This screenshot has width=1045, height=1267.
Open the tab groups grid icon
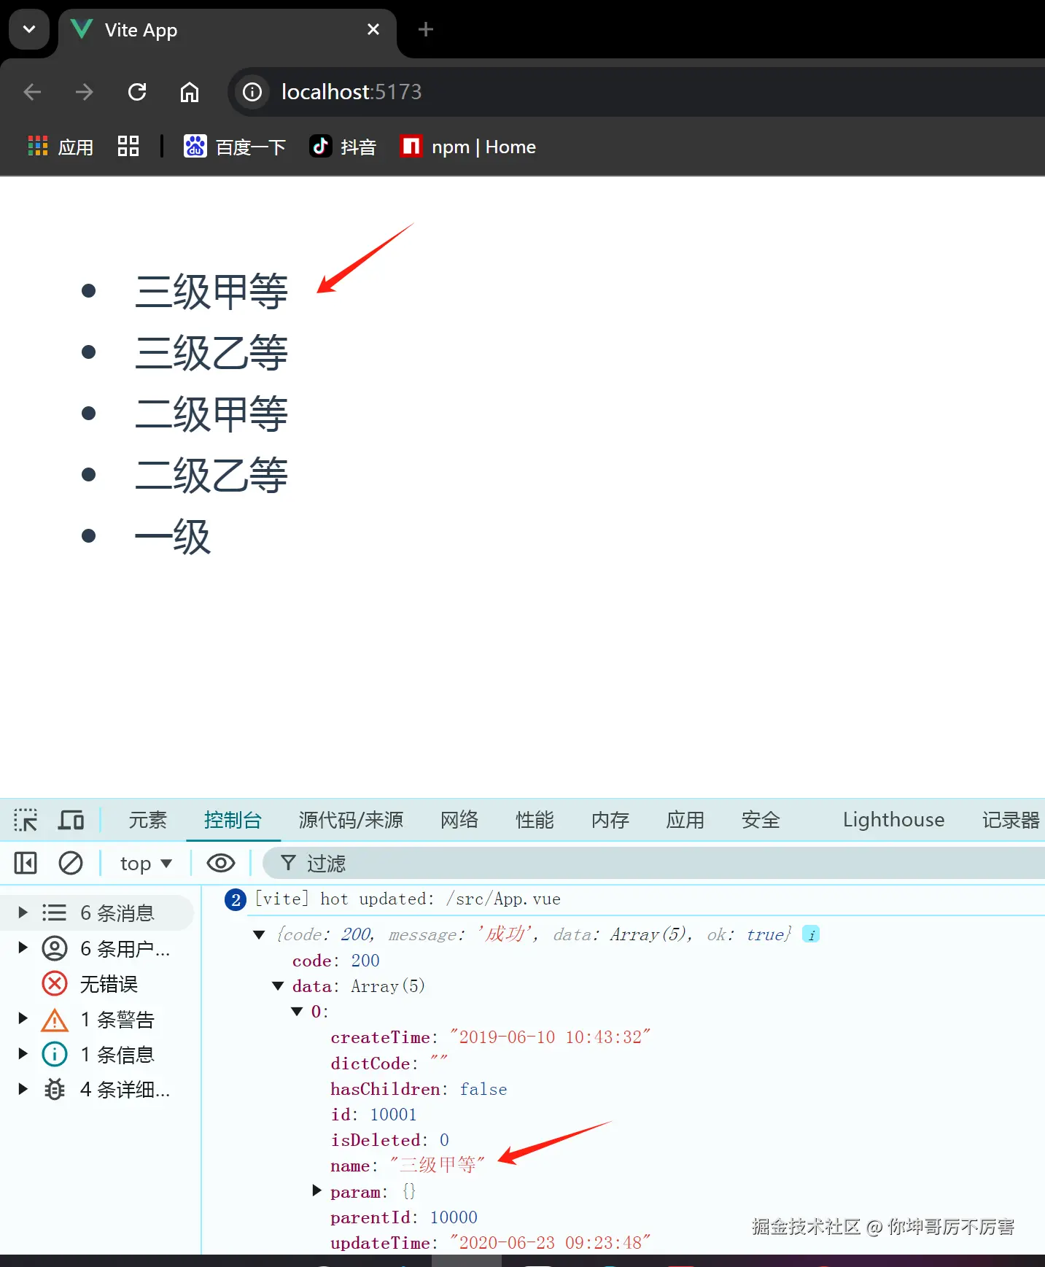pyautogui.click(x=128, y=146)
